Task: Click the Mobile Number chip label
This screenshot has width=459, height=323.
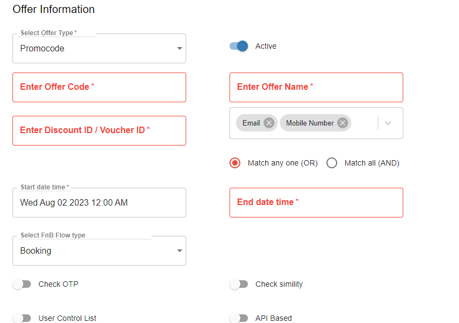Action: click(310, 123)
